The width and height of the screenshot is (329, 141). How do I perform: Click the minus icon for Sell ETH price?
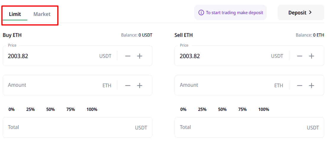(300, 56)
